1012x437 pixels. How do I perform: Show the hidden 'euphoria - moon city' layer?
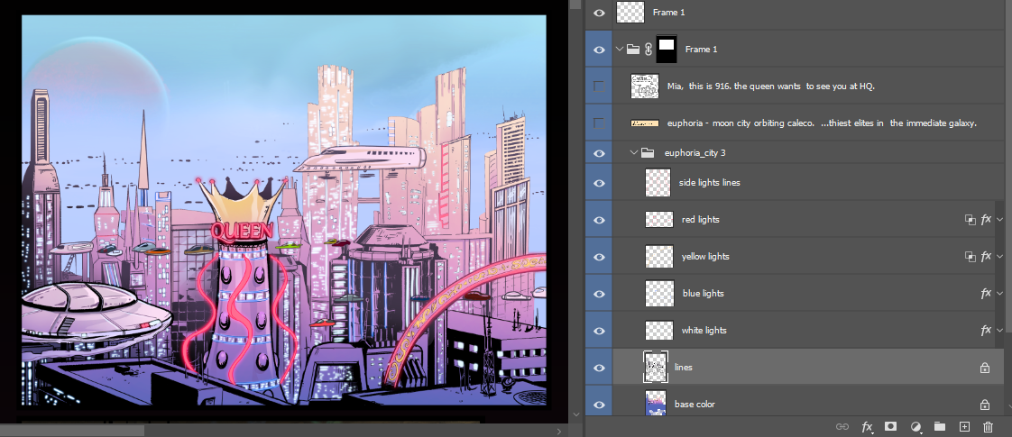click(600, 123)
